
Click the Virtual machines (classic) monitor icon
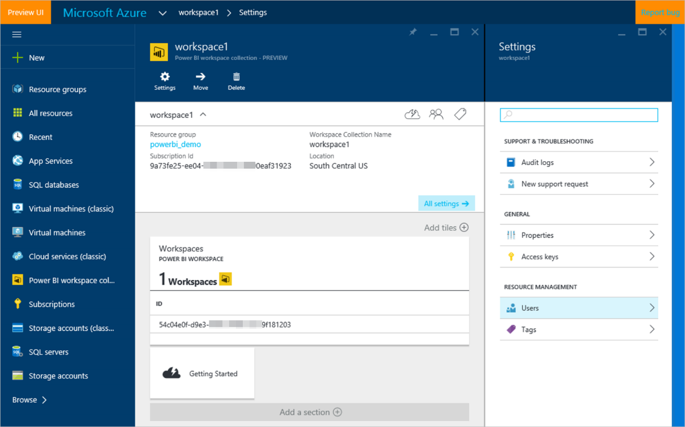click(x=18, y=209)
